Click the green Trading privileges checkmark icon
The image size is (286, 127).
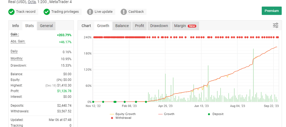(47, 12)
